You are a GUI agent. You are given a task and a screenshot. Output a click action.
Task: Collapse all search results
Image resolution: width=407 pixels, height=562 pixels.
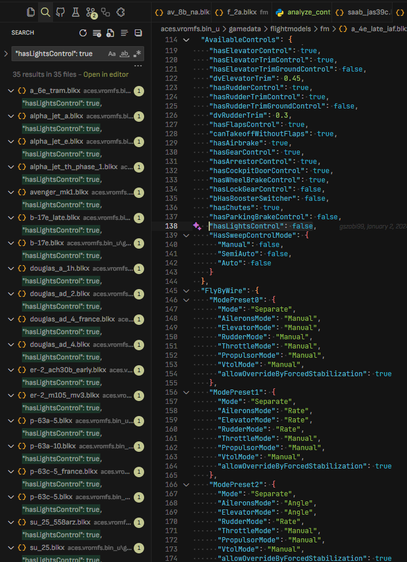[138, 33]
